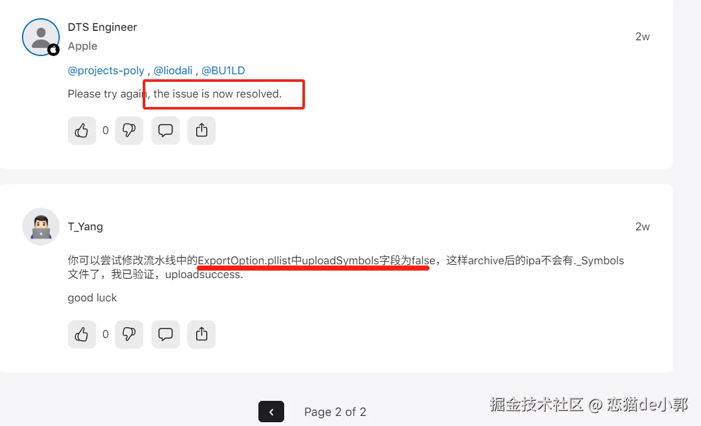701x426 pixels.
Task: Click the 2w timestamp on DTS Engineer reply
Action: (x=643, y=36)
